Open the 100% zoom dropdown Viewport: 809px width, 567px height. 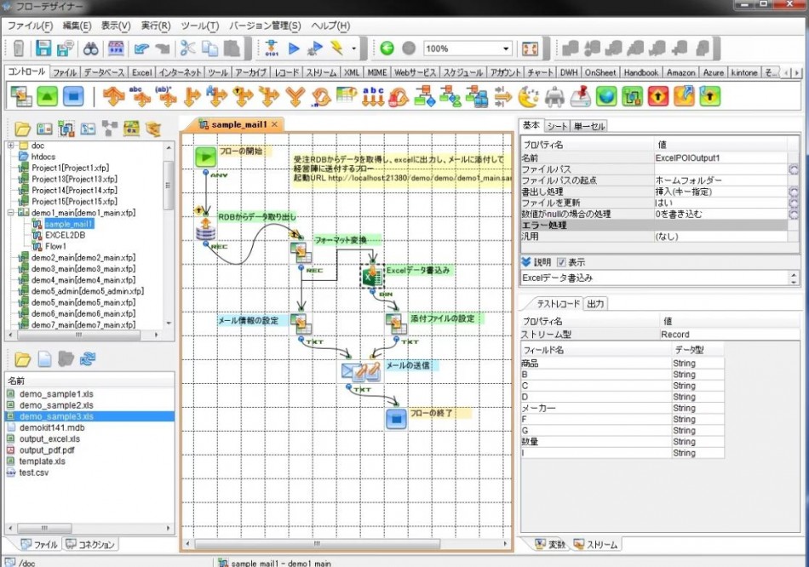pos(506,49)
